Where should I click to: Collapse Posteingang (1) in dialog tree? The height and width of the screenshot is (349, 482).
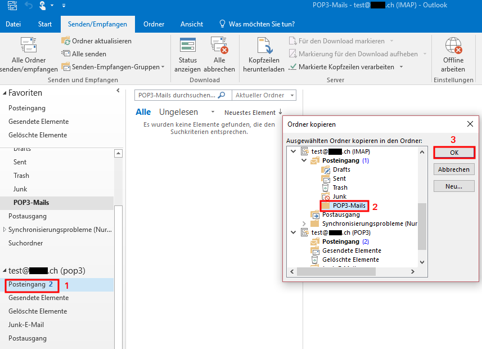point(304,160)
